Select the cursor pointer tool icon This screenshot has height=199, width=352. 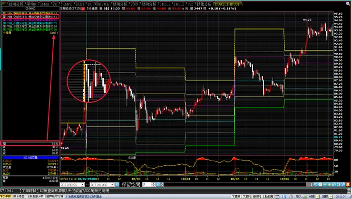[316, 184]
